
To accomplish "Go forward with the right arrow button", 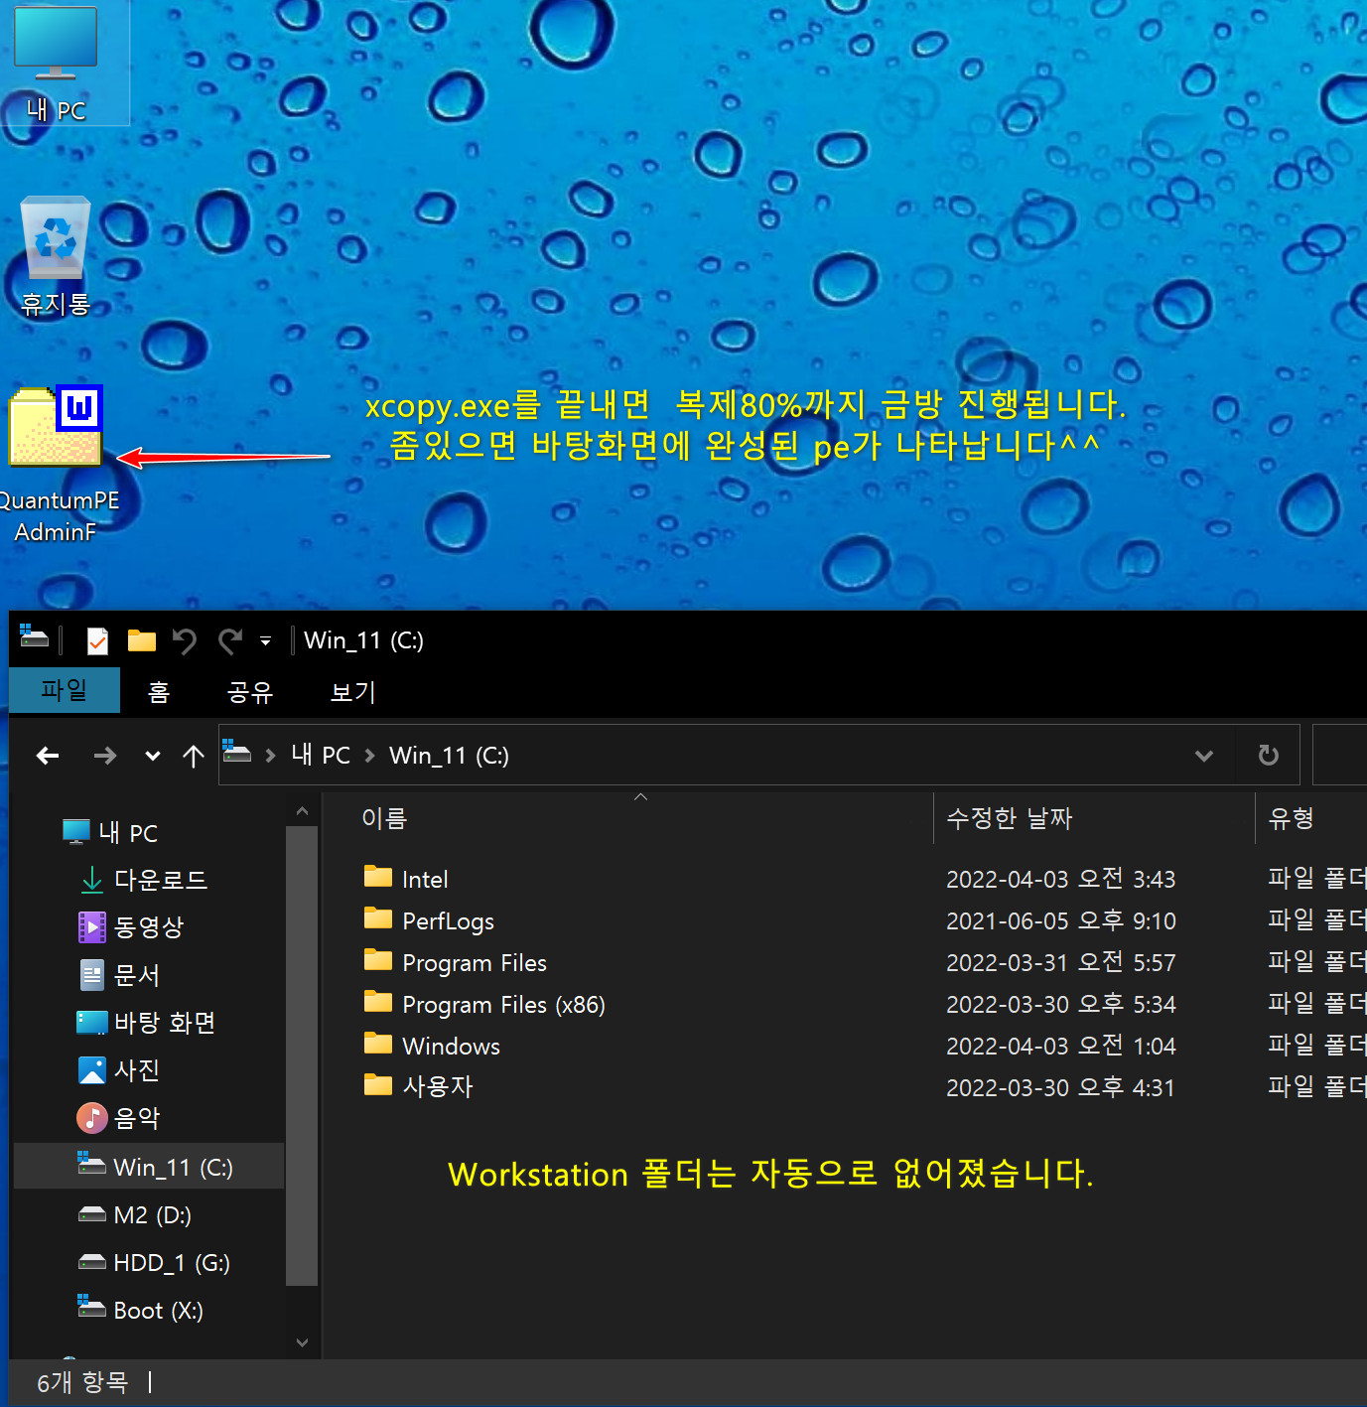I will tap(105, 756).
